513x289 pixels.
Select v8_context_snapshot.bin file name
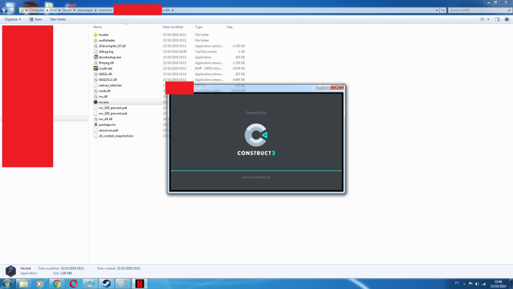pos(116,136)
